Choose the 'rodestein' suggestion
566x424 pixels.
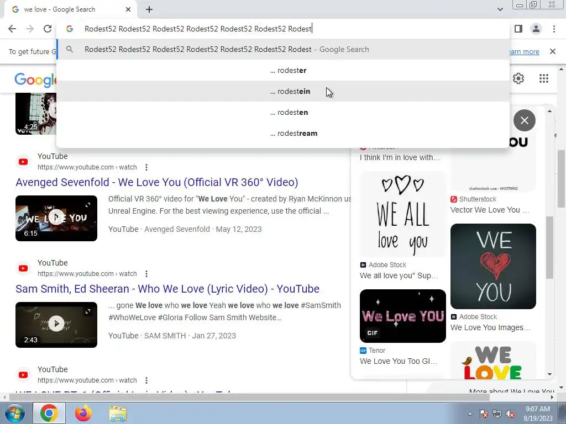283,91
